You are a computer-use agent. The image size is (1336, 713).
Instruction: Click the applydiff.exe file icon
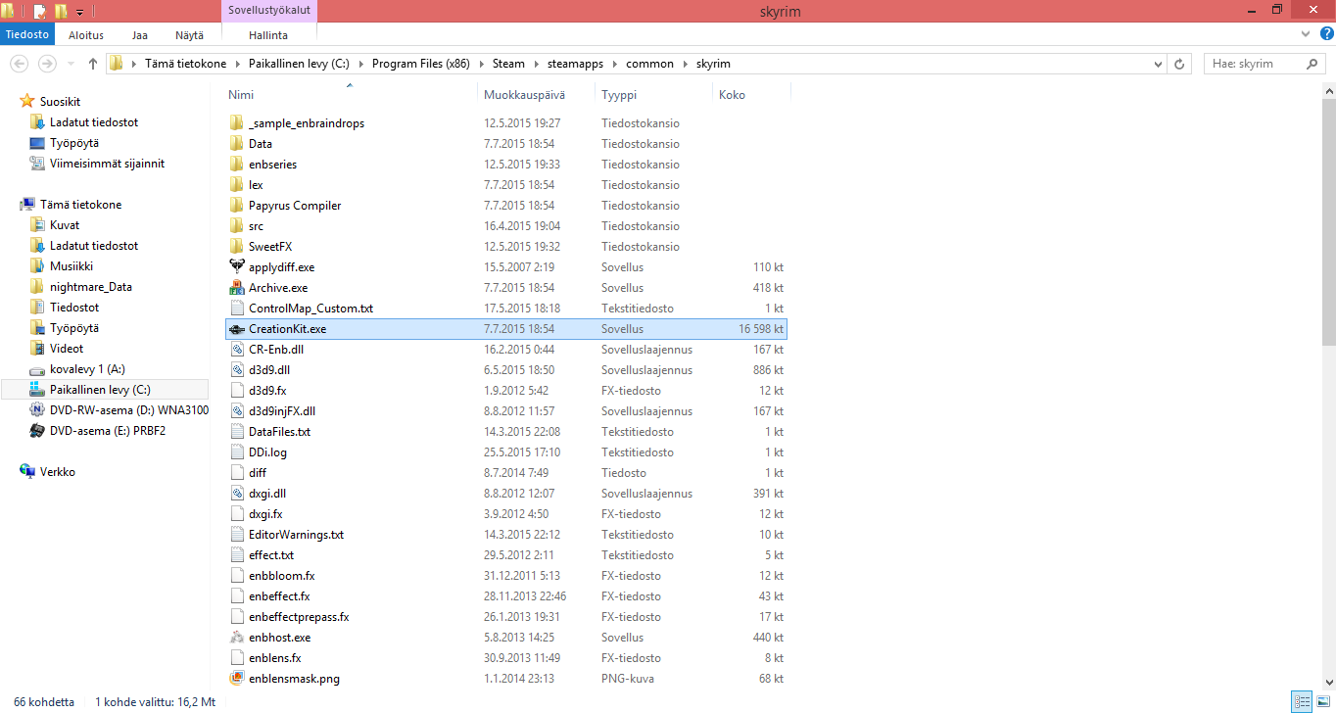click(236, 267)
